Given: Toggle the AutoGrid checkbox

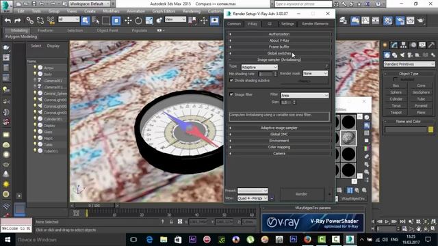Looking at the screenshot, I should coord(396,79).
